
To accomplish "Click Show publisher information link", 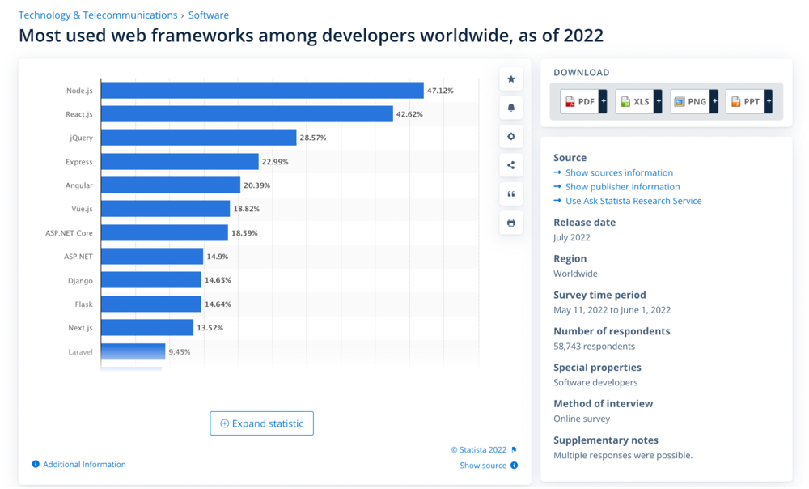I will [623, 186].
